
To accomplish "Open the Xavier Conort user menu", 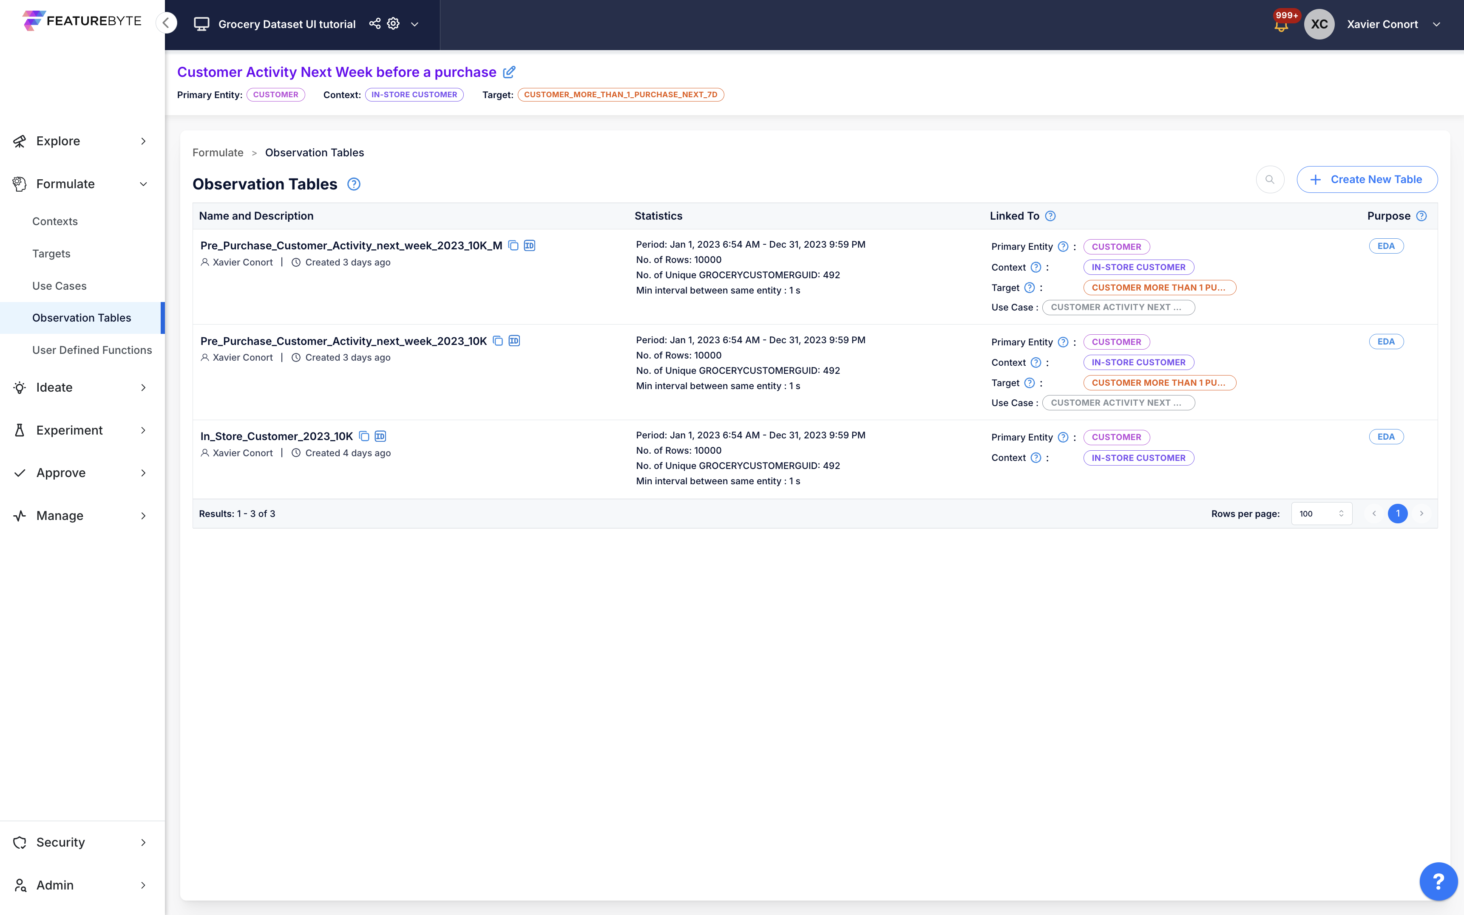I will [1393, 24].
